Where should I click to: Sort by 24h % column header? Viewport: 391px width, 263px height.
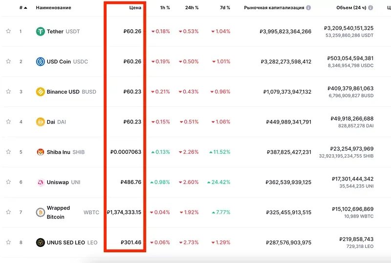[x=192, y=8]
